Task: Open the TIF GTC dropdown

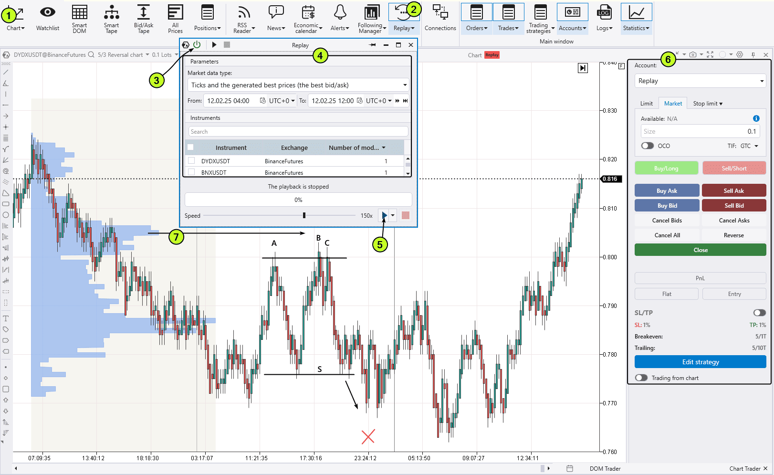Action: pos(749,146)
